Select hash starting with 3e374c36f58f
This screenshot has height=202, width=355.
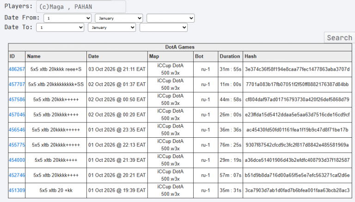click(x=297, y=69)
